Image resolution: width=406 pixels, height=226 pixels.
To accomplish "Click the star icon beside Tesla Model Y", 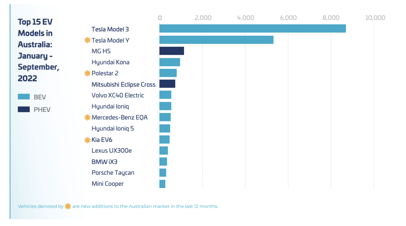I will (87, 40).
